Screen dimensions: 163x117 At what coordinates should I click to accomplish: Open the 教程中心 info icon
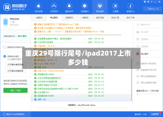click(x=130, y=6)
